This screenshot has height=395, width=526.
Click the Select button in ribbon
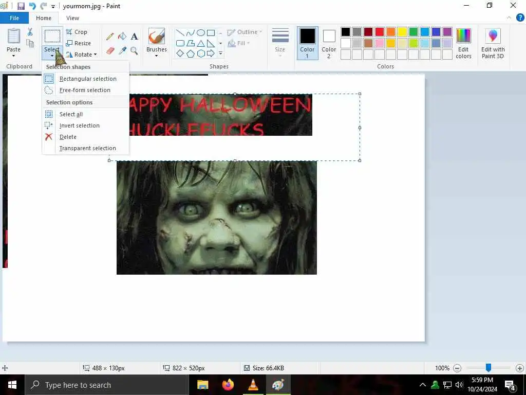[x=52, y=43]
